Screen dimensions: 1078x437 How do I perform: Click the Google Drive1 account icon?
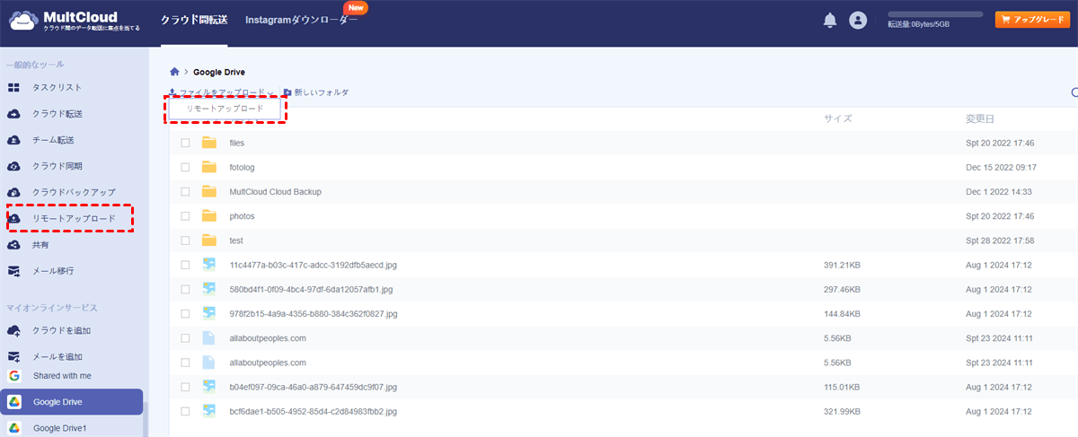[14, 428]
